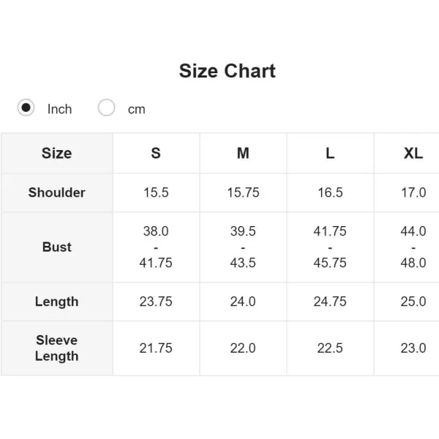439x439 pixels.
Task: Click shoulder value 15.75 for M
Action: coord(243,192)
